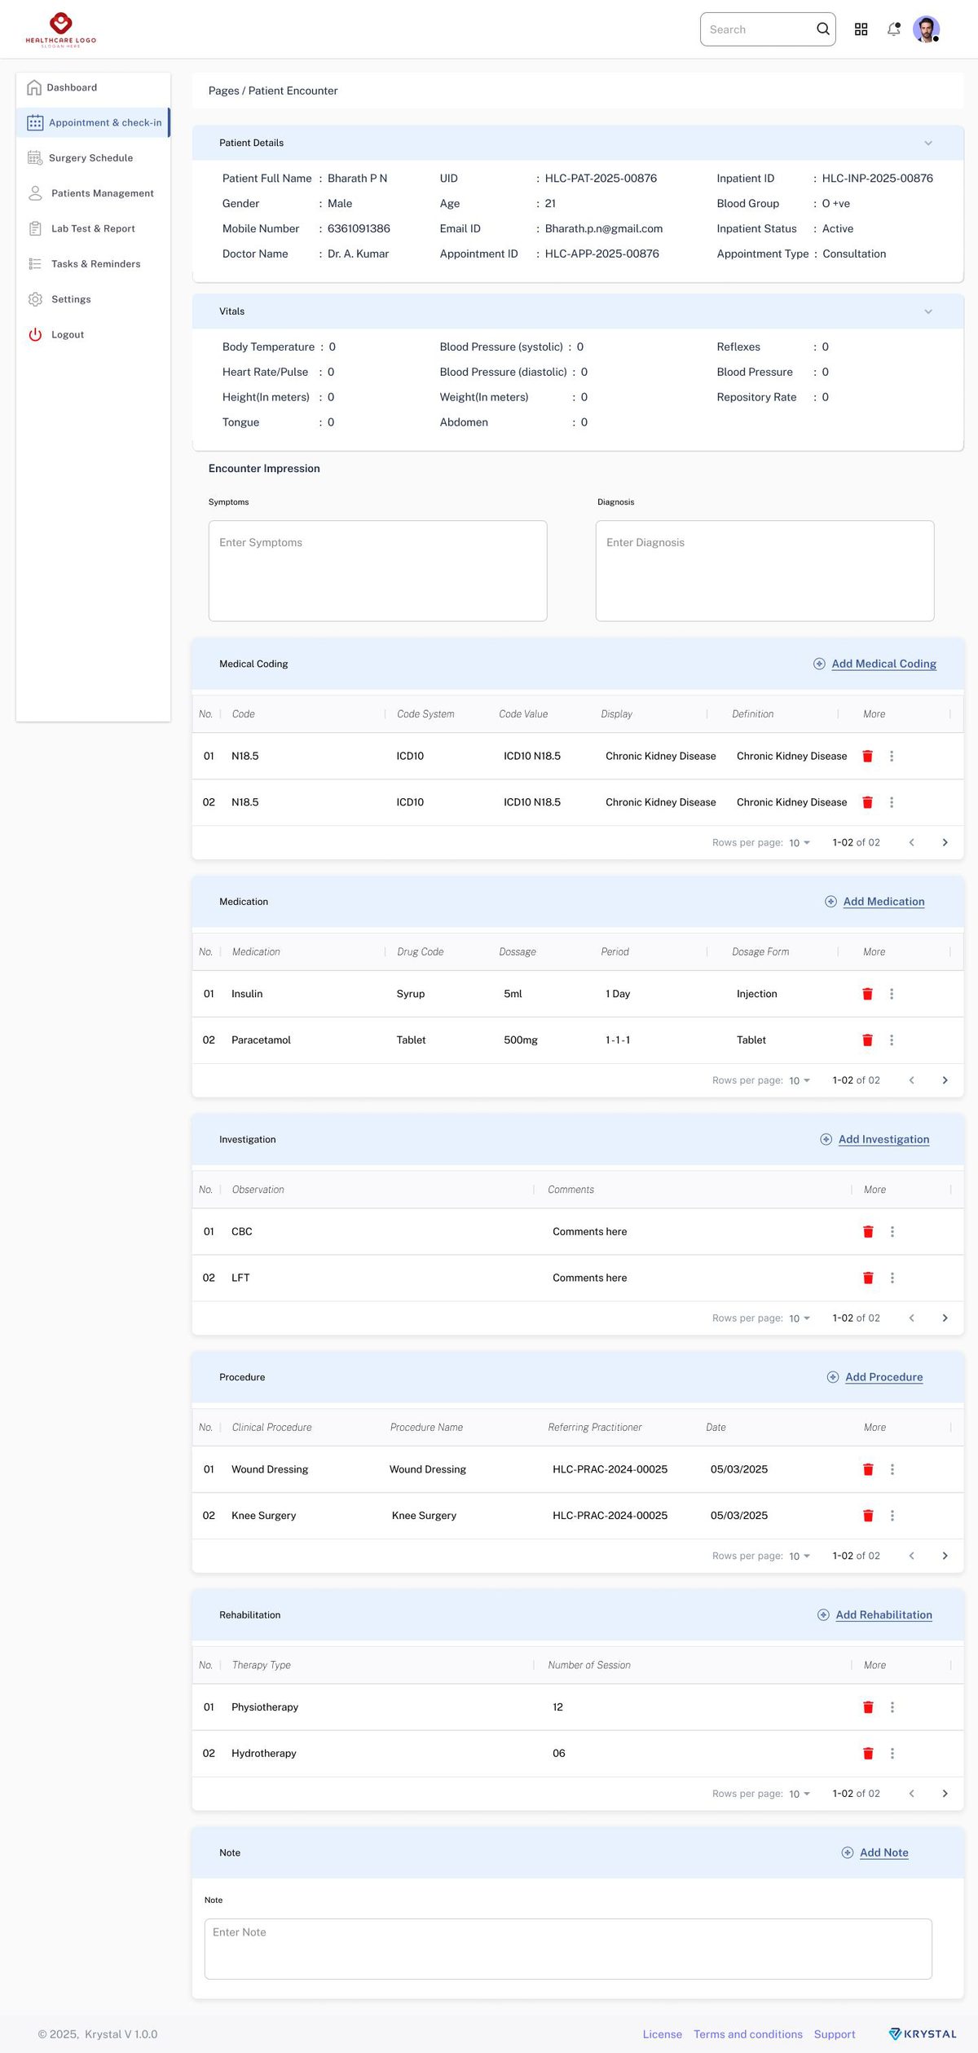Collapse the Vitals section

click(x=928, y=312)
